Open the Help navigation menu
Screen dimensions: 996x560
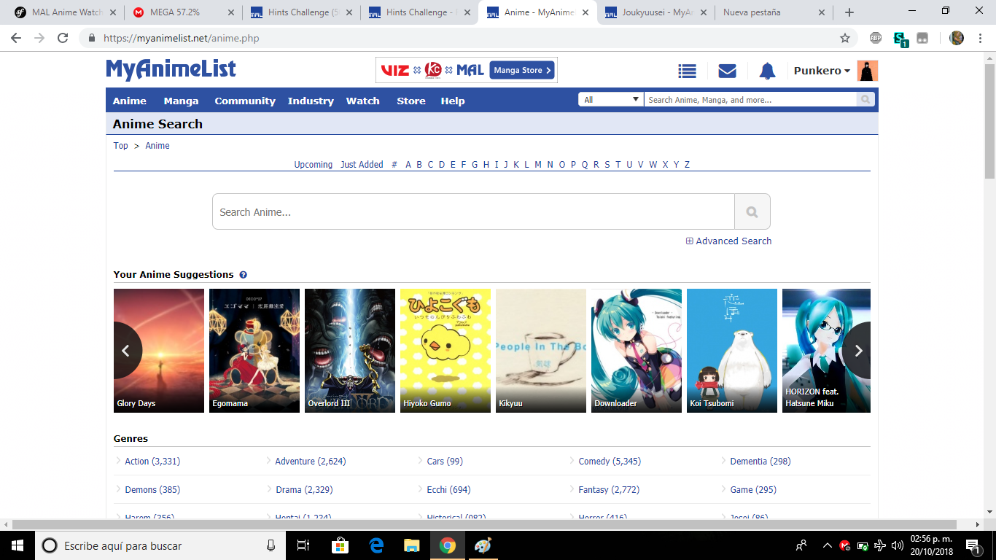[x=453, y=101]
